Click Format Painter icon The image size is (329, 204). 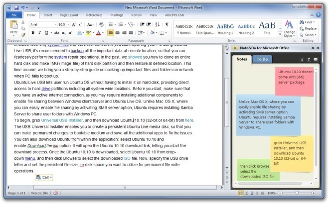(23, 34)
